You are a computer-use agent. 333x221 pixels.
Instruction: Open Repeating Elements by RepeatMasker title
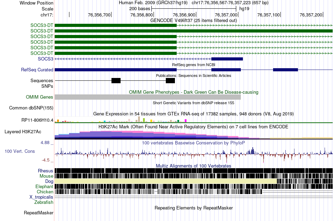click(x=193, y=208)
